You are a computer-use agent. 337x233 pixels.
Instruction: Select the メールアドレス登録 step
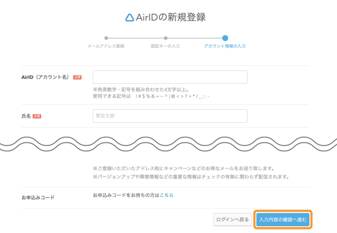point(106,46)
